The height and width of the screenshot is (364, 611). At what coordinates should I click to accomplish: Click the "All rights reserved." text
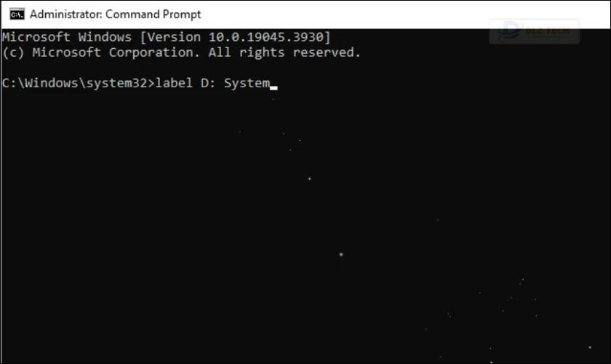tap(284, 52)
